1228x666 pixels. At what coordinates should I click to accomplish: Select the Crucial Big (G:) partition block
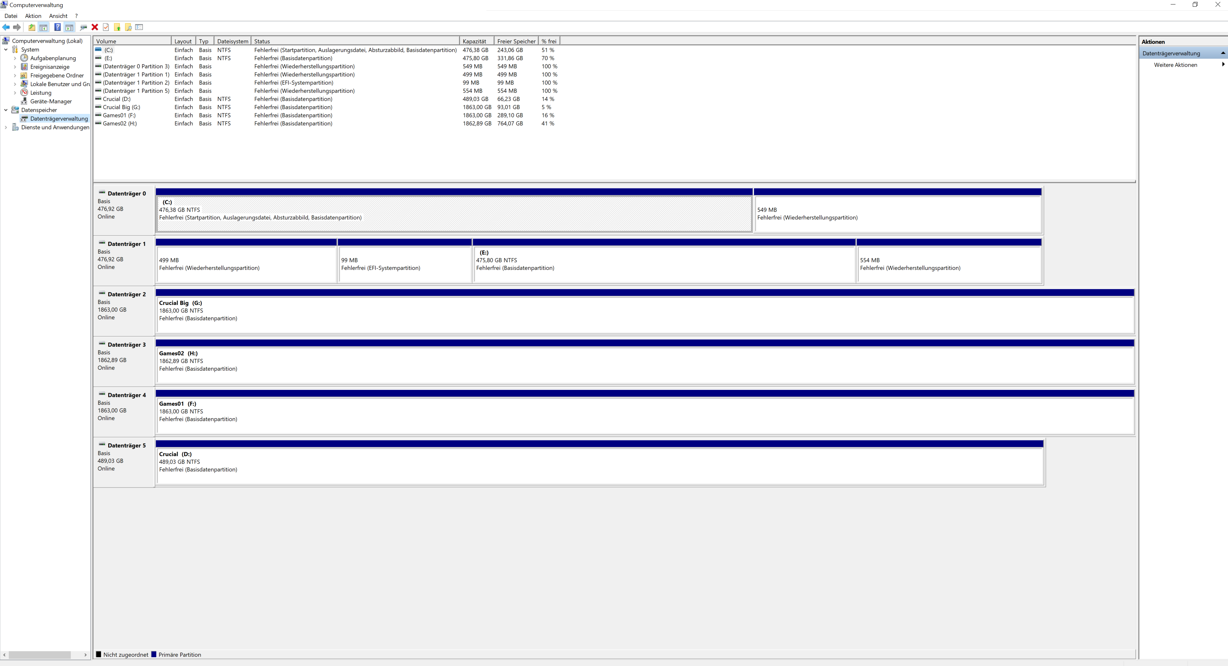coord(644,314)
